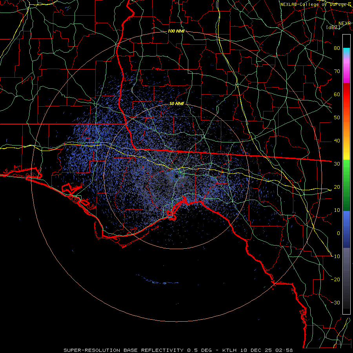Click the 80 dBZ scale label

pos(337,48)
